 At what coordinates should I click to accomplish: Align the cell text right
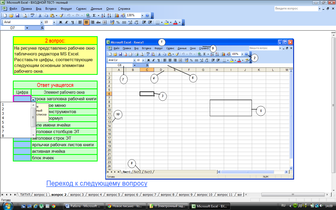92,22
